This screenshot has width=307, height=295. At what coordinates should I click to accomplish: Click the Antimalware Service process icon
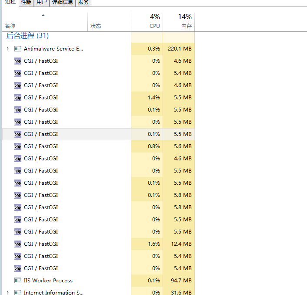(x=18, y=49)
